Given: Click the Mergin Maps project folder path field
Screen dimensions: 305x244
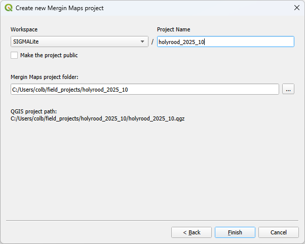Looking at the screenshot, I should click(145, 90).
